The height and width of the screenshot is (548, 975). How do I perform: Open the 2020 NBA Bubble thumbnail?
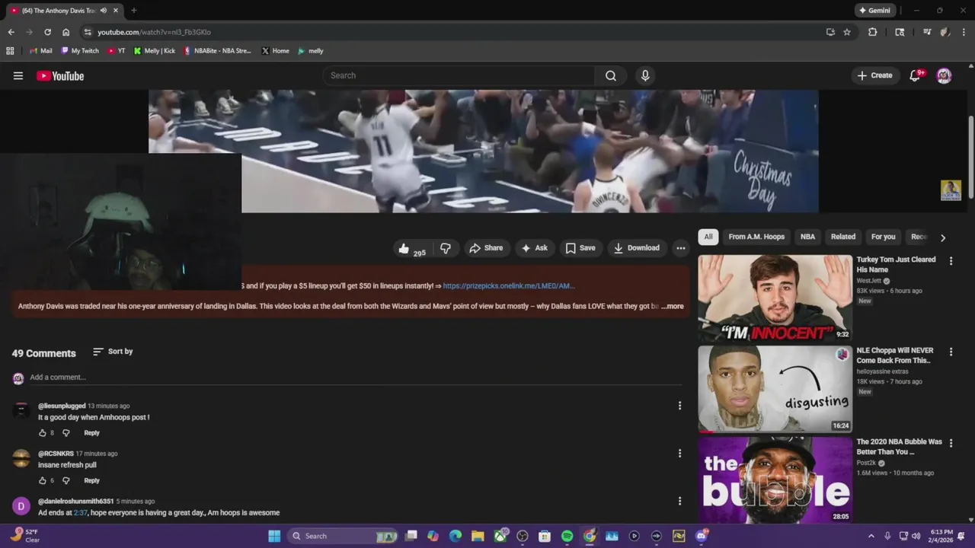click(x=775, y=479)
